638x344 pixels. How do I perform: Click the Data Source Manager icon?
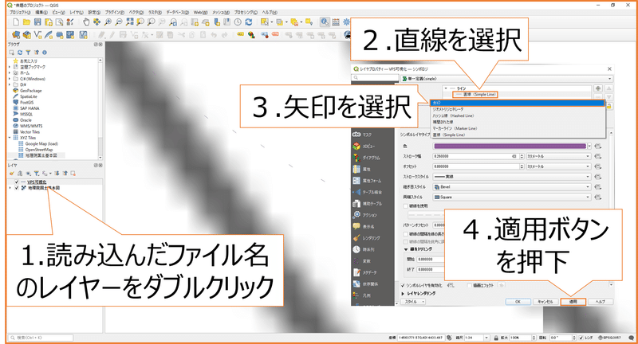click(16, 35)
